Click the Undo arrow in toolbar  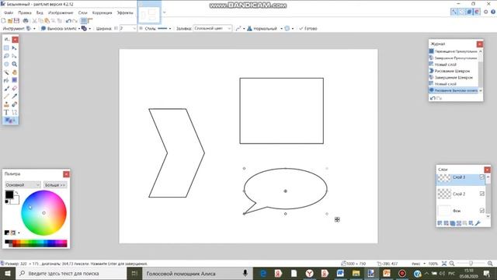(68, 21)
